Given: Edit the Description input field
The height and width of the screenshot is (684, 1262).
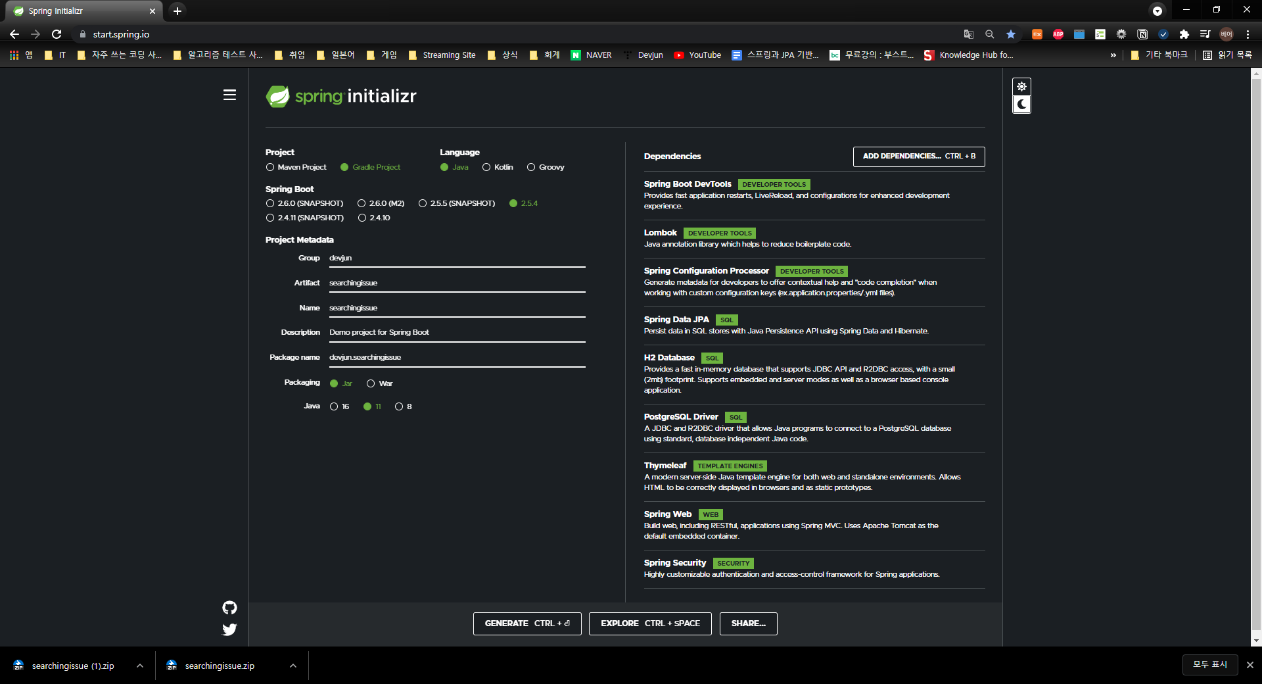Looking at the screenshot, I should click(x=457, y=333).
